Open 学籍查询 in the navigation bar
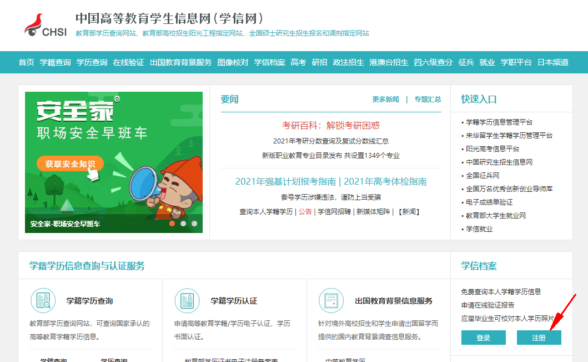 [x=55, y=62]
